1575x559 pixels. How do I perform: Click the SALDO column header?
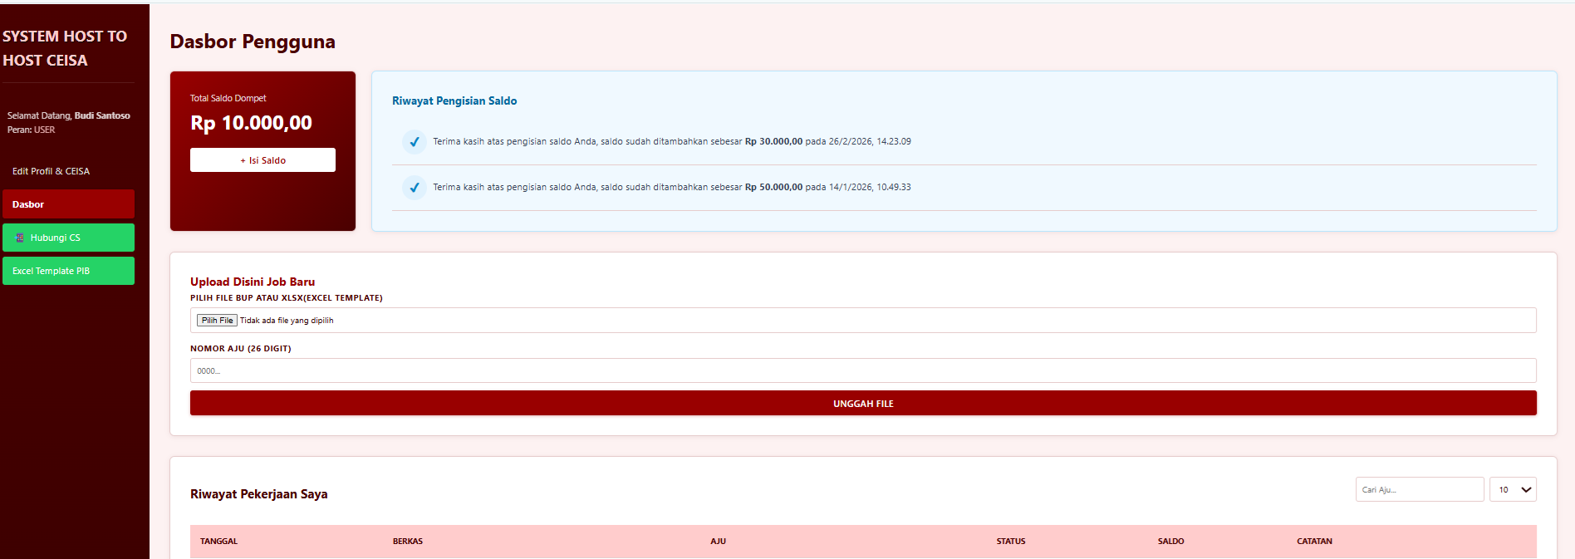tap(1170, 542)
